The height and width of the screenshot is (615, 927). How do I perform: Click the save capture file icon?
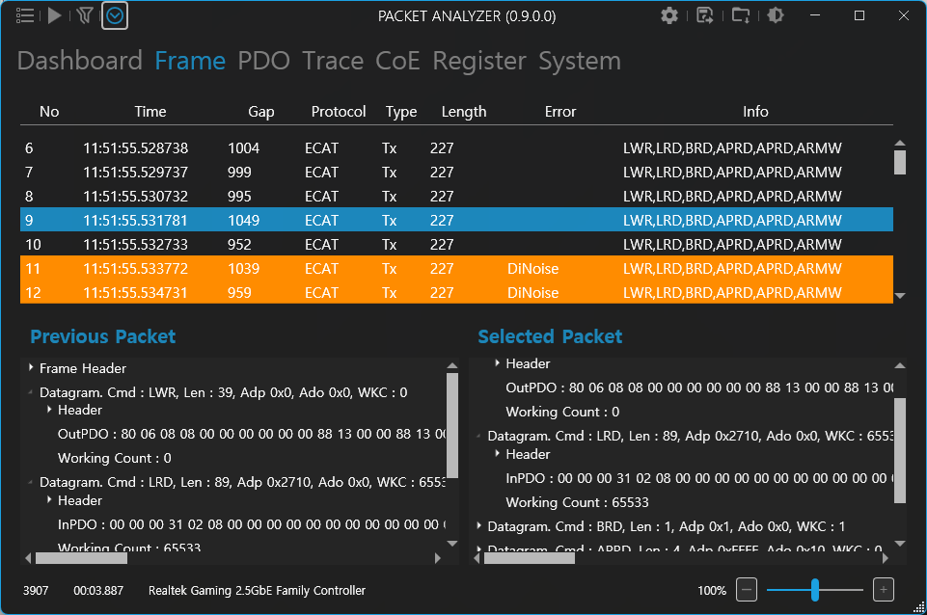pos(705,15)
